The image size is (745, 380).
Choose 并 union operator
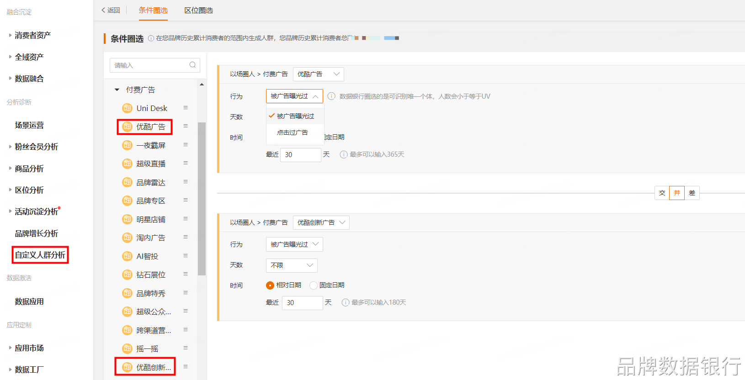coord(677,193)
